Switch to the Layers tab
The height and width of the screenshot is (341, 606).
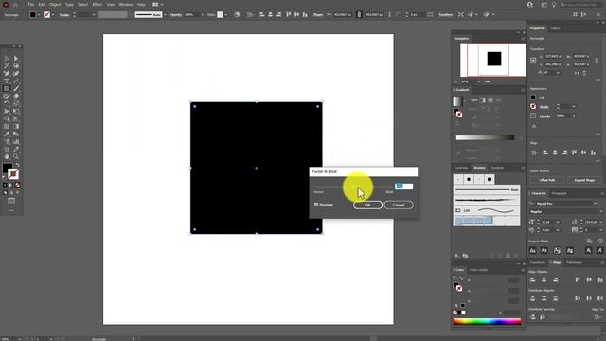[x=555, y=28]
